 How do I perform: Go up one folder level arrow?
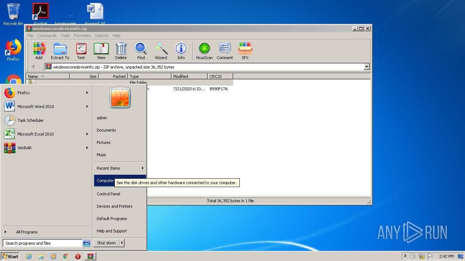(x=33, y=67)
